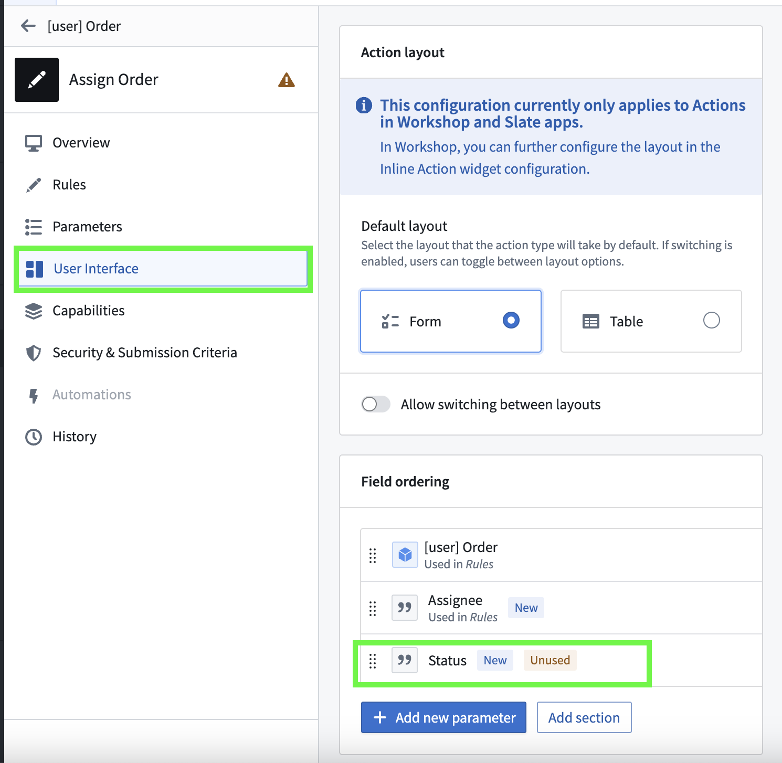The width and height of the screenshot is (782, 763).
Task: Select the Form layout radio button
Action: pyautogui.click(x=511, y=320)
